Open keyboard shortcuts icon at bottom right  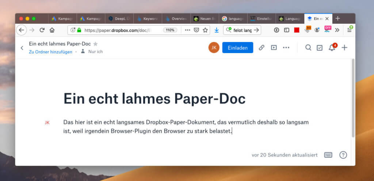point(328,155)
